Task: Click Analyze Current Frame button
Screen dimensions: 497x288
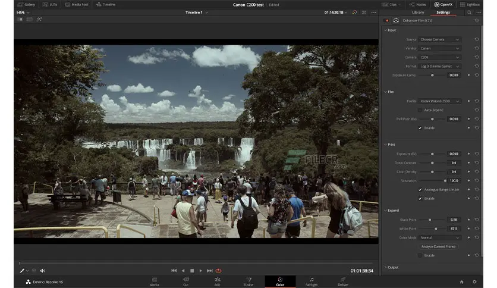Action: click(439, 246)
